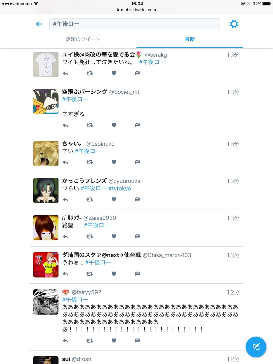Open #午後ロー hashtag in @ssrakg's tweet
273x364 pixels.
point(152,62)
